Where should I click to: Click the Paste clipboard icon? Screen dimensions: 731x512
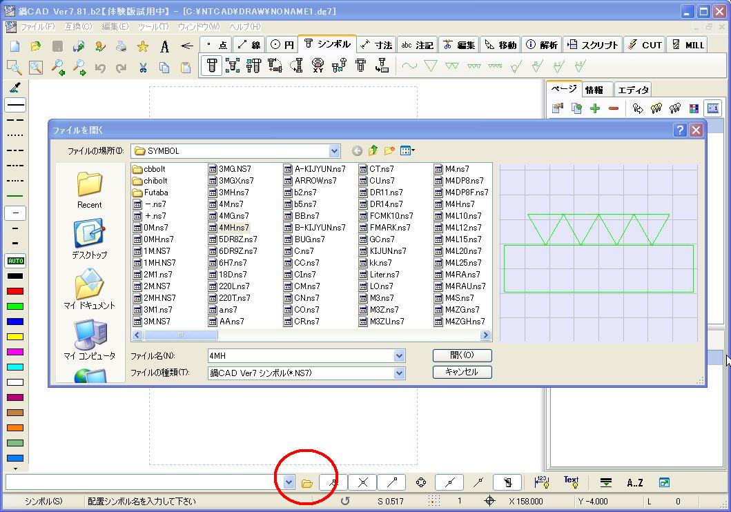coord(186,68)
